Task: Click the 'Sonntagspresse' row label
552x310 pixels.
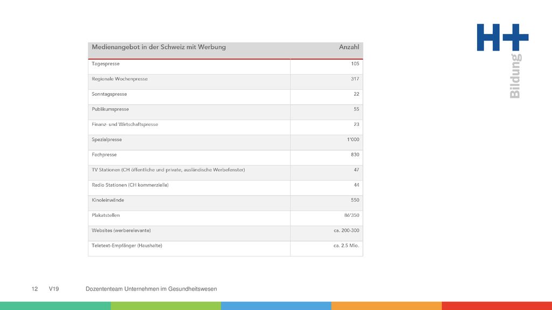Action: click(x=109, y=94)
